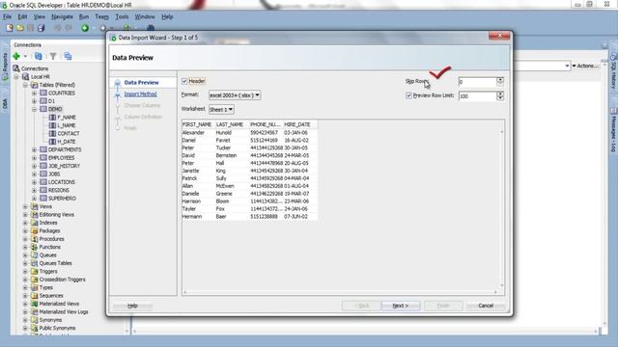Click the Triggers folder icon
The height and width of the screenshot is (347, 618).
coord(35,272)
